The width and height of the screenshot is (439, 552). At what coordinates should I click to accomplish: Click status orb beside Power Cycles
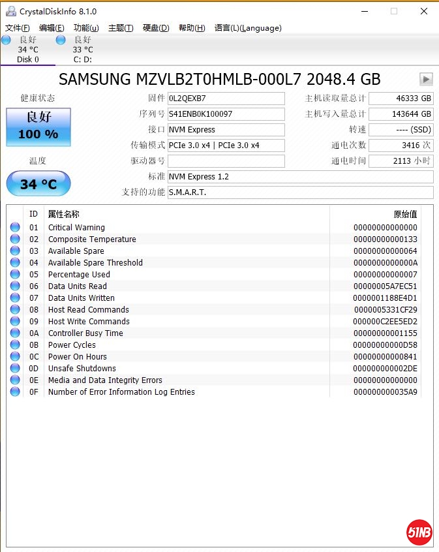(15, 345)
